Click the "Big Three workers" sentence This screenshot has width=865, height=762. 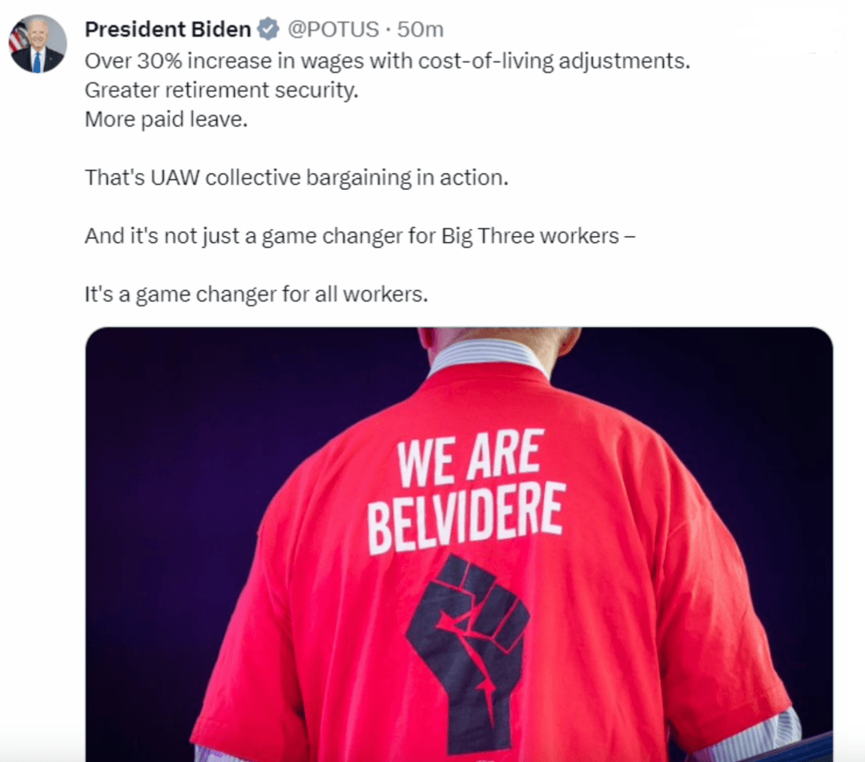point(360,236)
